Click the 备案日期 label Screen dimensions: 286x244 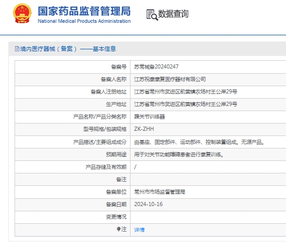(116, 205)
